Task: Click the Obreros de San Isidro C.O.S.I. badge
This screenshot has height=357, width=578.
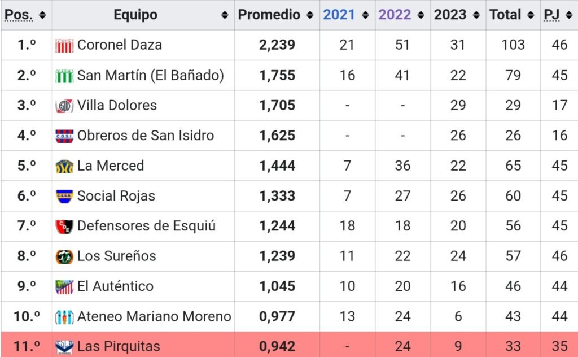Action: [64, 136]
